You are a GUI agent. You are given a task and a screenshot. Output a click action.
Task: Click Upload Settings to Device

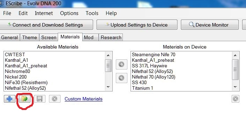(137, 25)
